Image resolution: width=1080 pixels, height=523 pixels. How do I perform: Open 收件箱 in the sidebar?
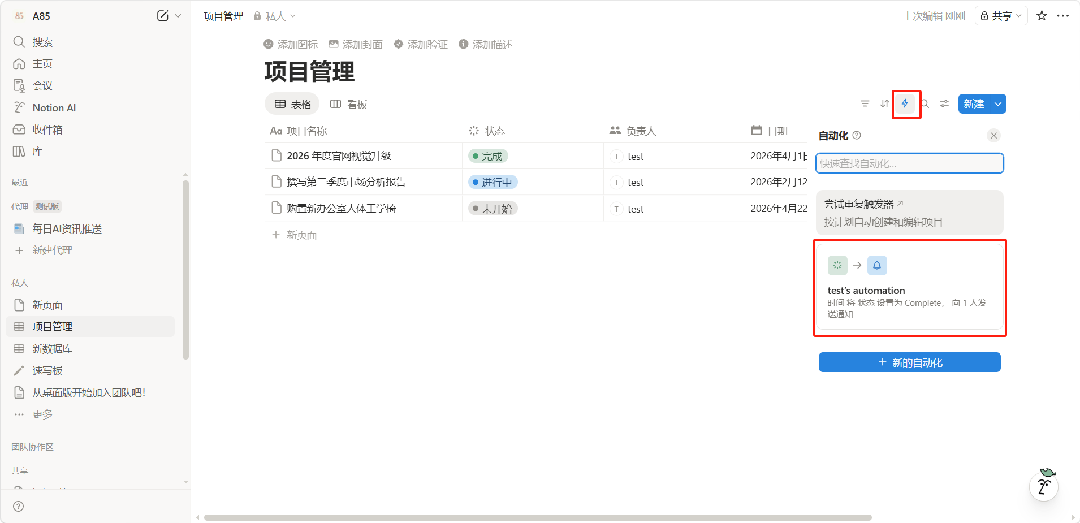[47, 130]
